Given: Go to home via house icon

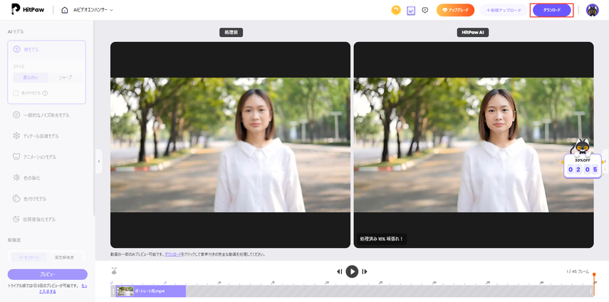Looking at the screenshot, I should pyautogui.click(x=65, y=10).
